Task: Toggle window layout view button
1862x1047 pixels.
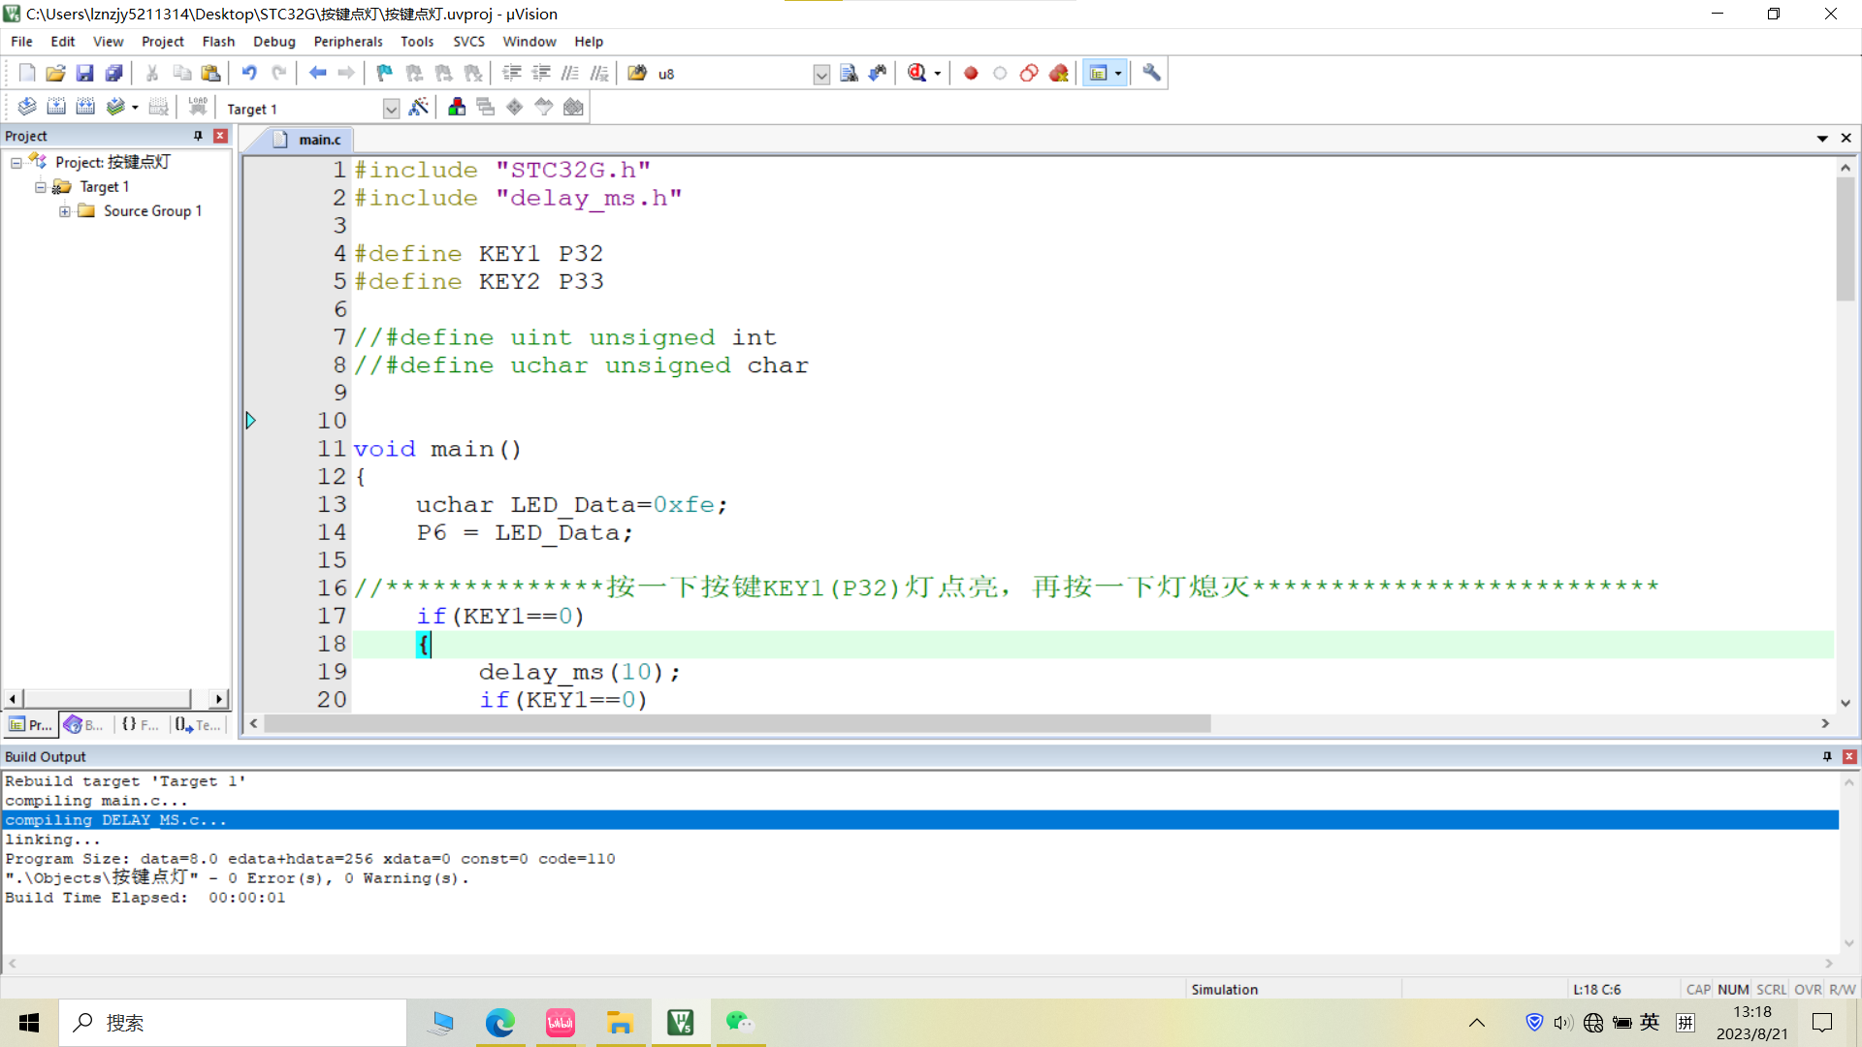Action: click(1098, 73)
